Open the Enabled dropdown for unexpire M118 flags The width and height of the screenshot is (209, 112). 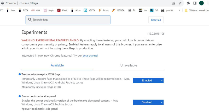click(148, 81)
